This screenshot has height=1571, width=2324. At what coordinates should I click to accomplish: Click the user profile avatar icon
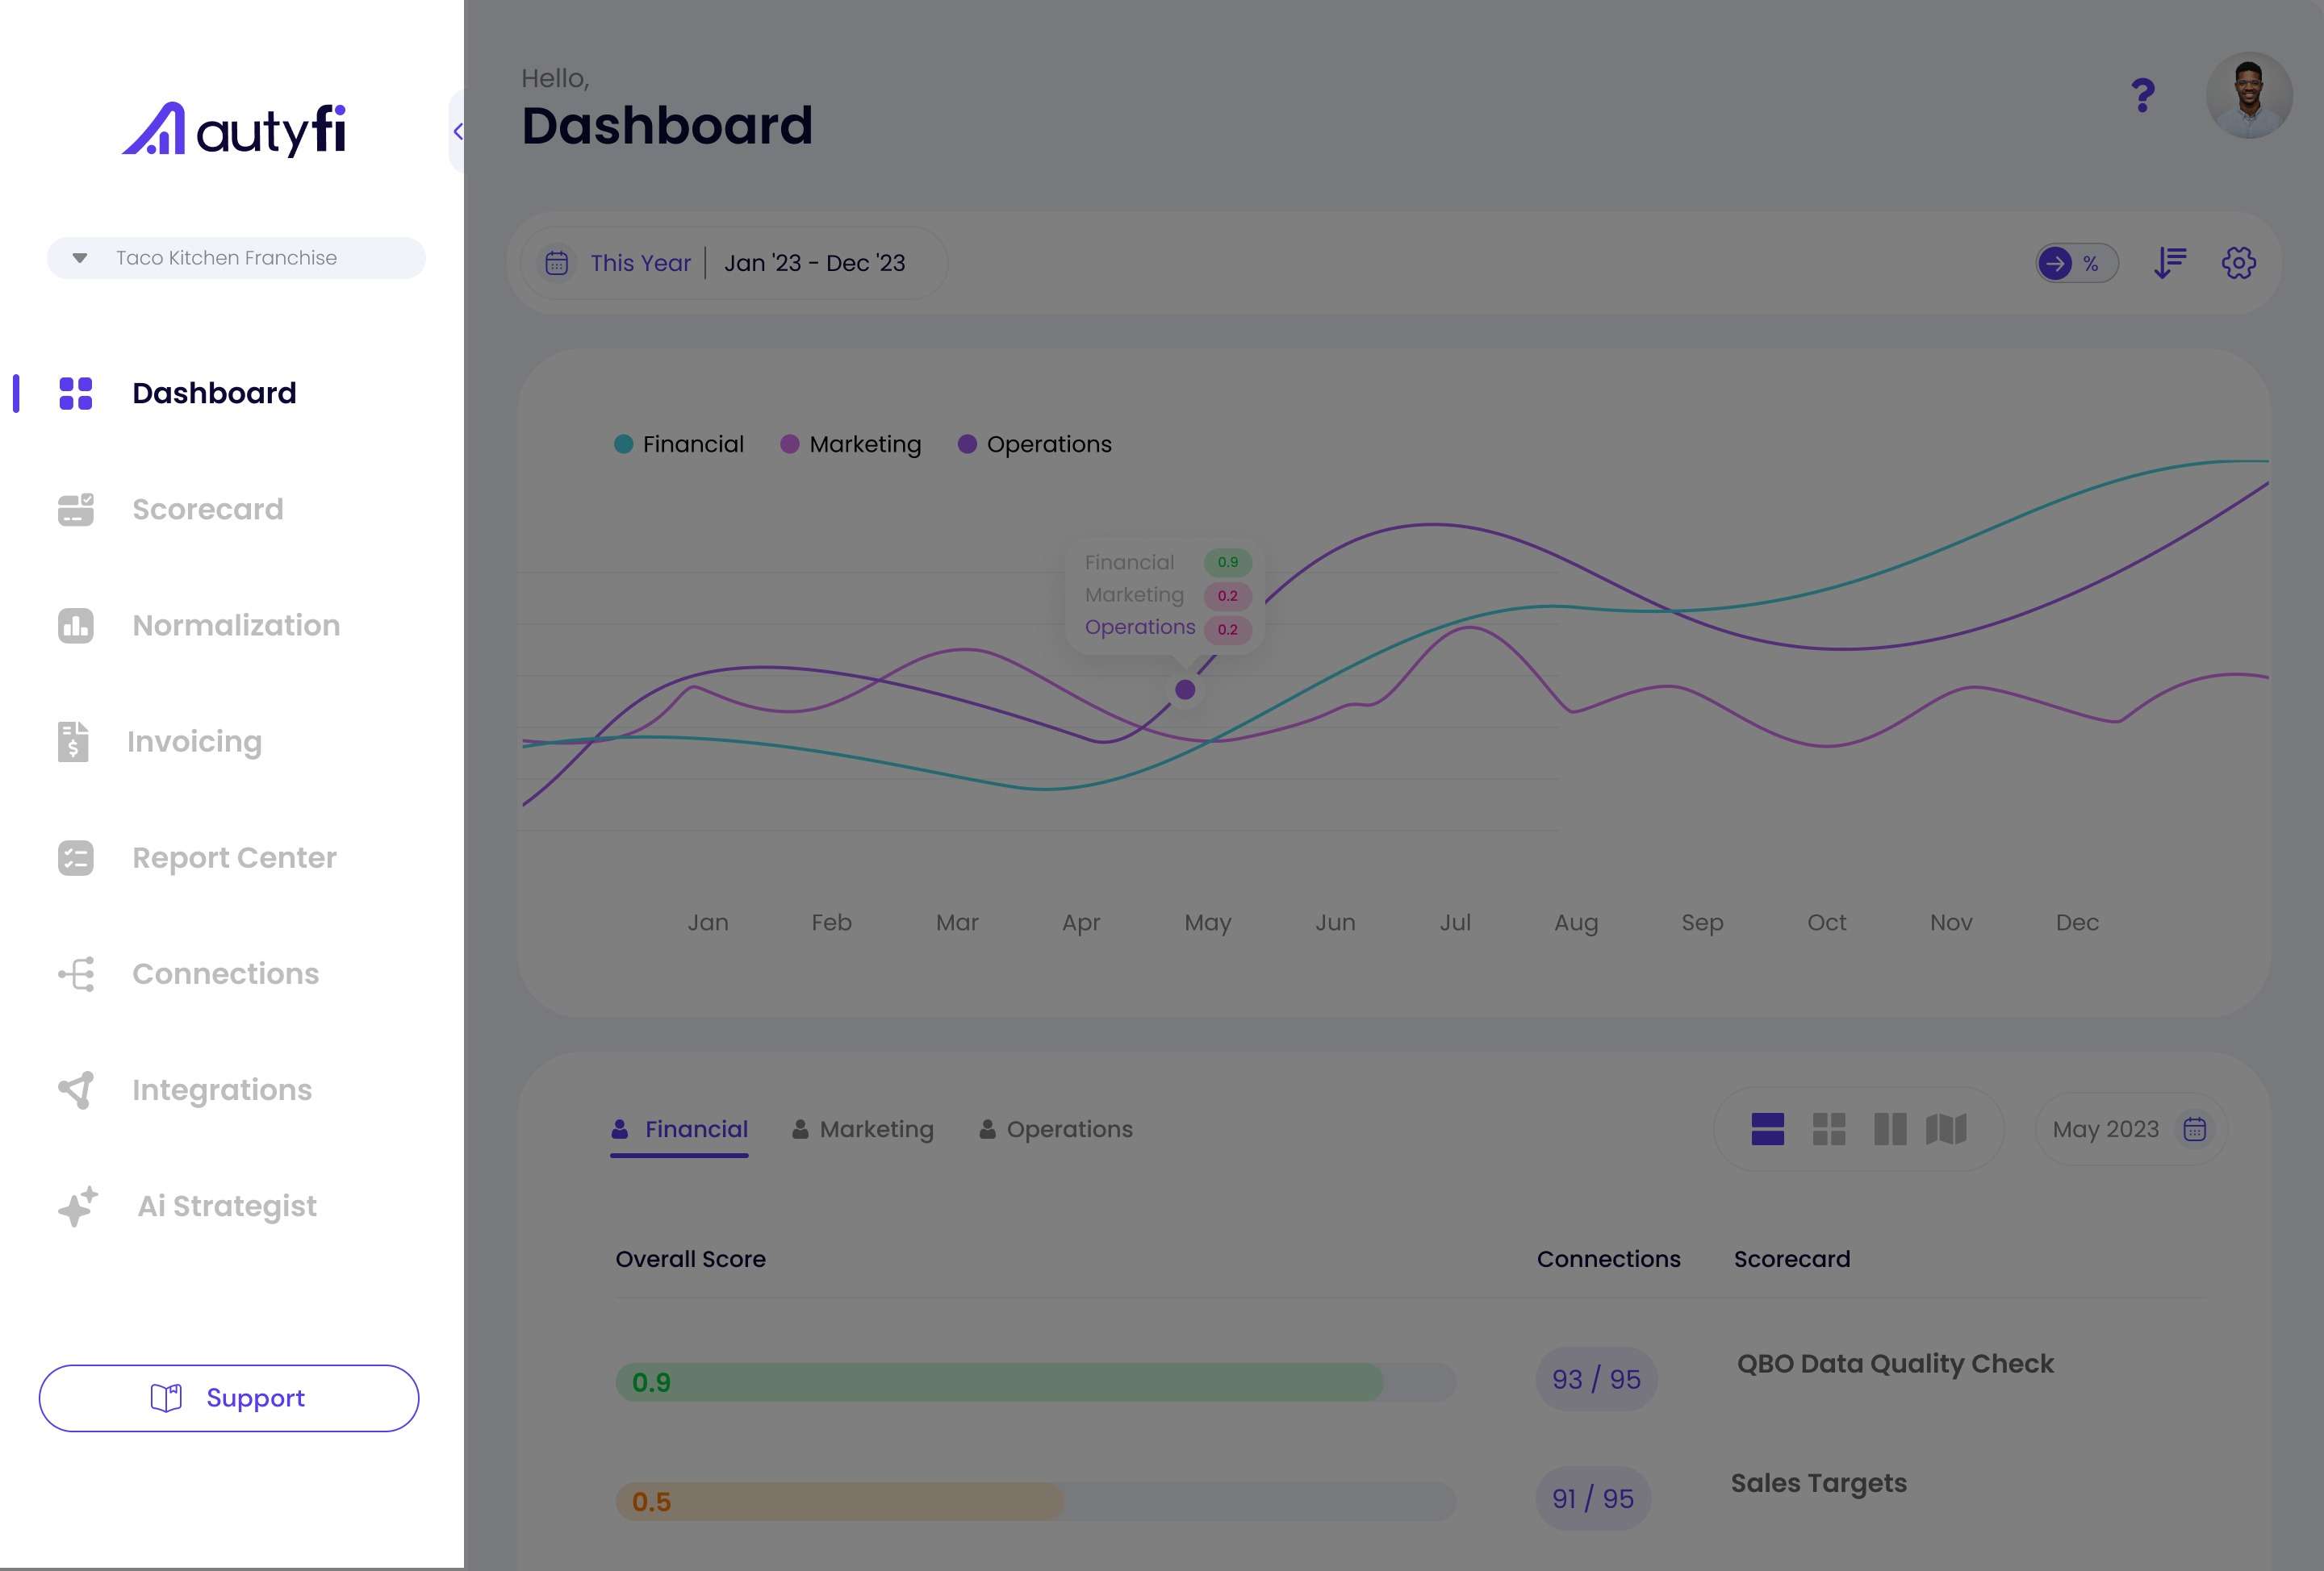click(2251, 94)
